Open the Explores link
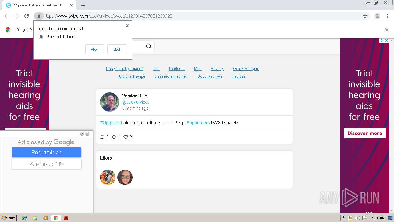 [177, 68]
